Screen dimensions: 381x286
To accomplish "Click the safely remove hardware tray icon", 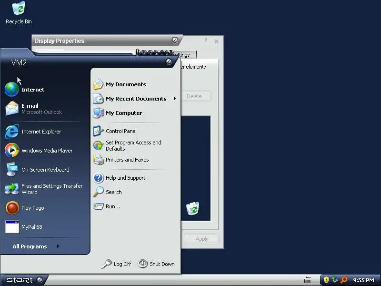I will (335, 280).
